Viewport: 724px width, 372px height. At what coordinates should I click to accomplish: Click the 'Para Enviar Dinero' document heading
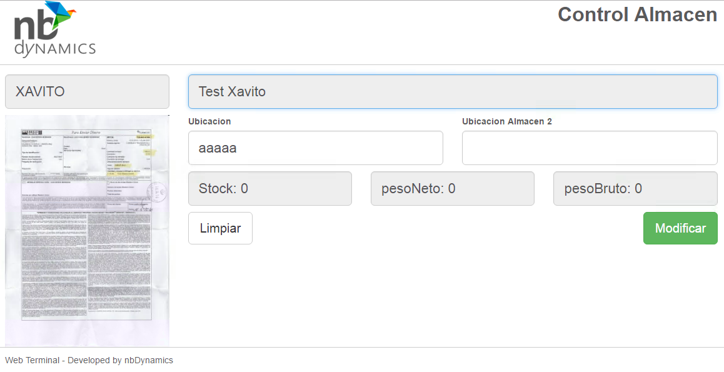click(x=84, y=133)
